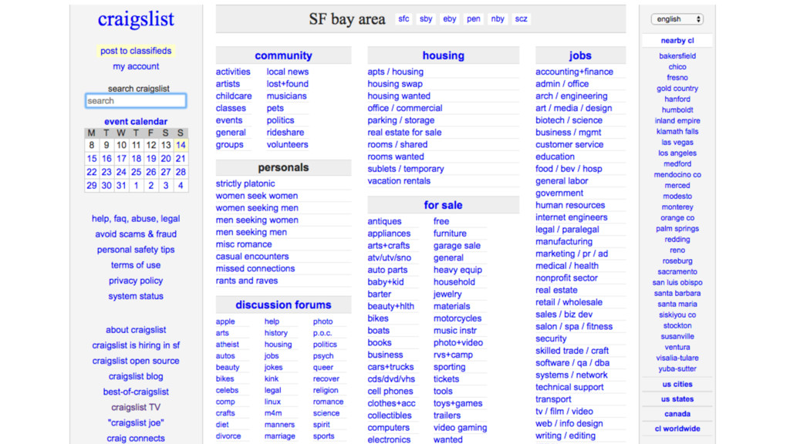The width and height of the screenshot is (790, 444).
Task: Expand the cl worldwide section
Action: [677, 429]
